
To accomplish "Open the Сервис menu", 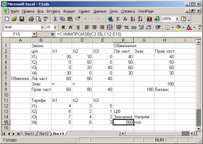I will [84, 11].
